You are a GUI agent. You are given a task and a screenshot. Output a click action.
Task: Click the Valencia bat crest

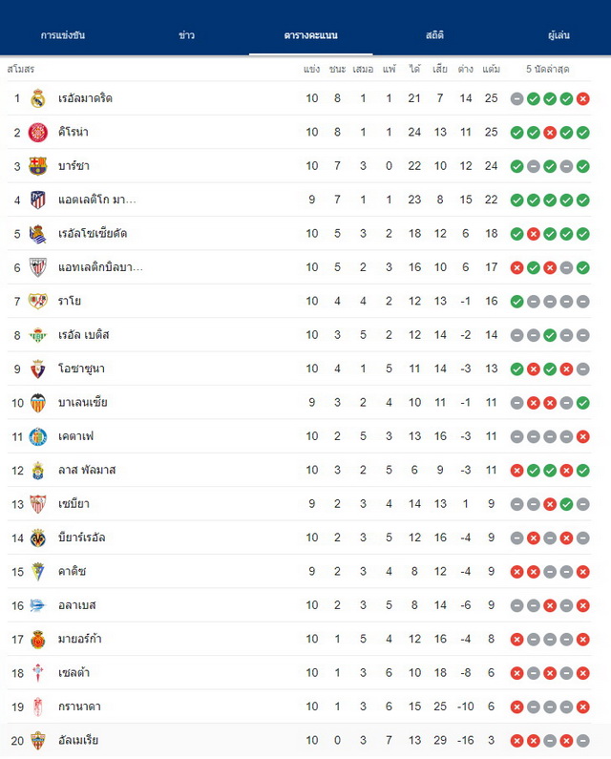click(x=38, y=403)
